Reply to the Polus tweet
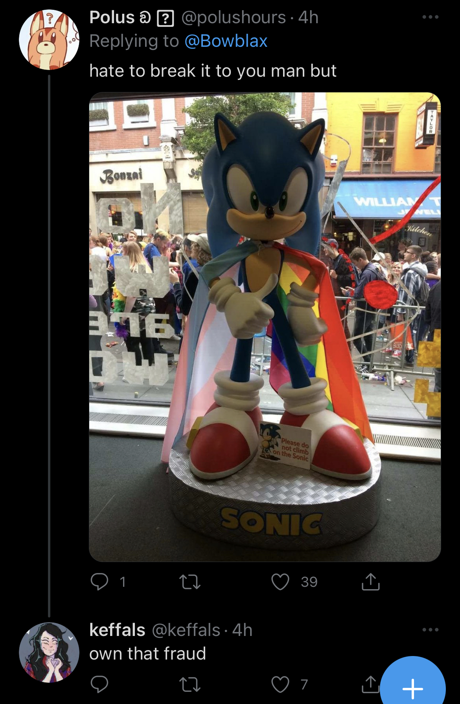460x704 pixels. (99, 582)
